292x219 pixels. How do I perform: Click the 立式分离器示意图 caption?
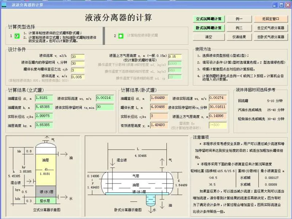pos(47,210)
